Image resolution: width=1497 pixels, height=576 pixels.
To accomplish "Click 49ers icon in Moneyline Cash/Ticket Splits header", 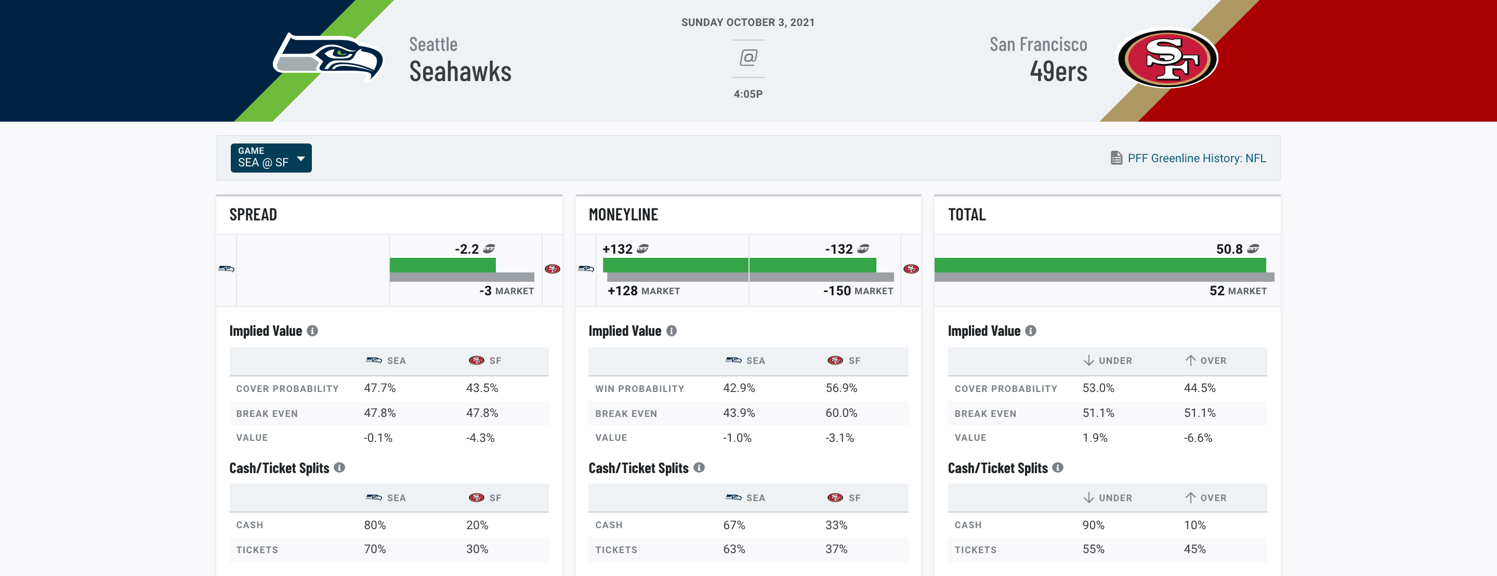I will click(835, 498).
